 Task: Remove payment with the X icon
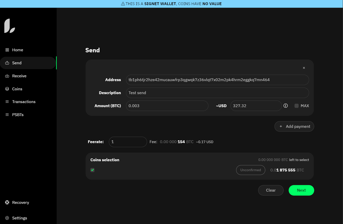[x=304, y=68]
